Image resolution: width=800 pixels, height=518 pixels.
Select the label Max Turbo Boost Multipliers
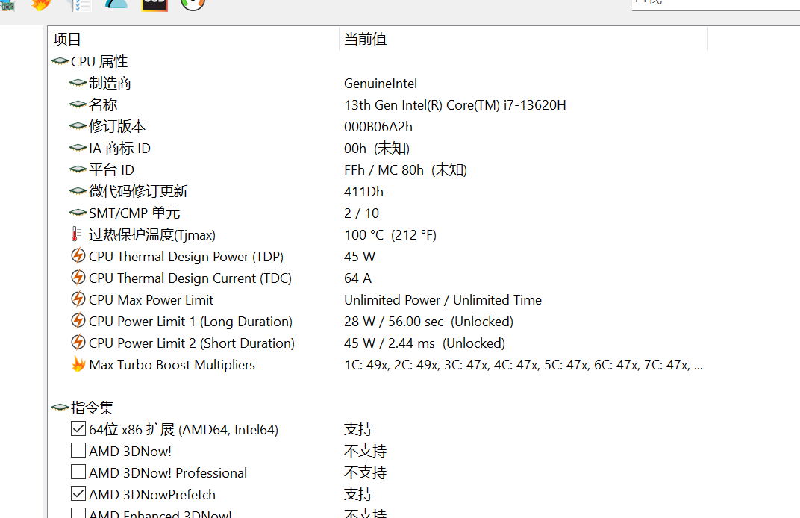[x=172, y=365]
